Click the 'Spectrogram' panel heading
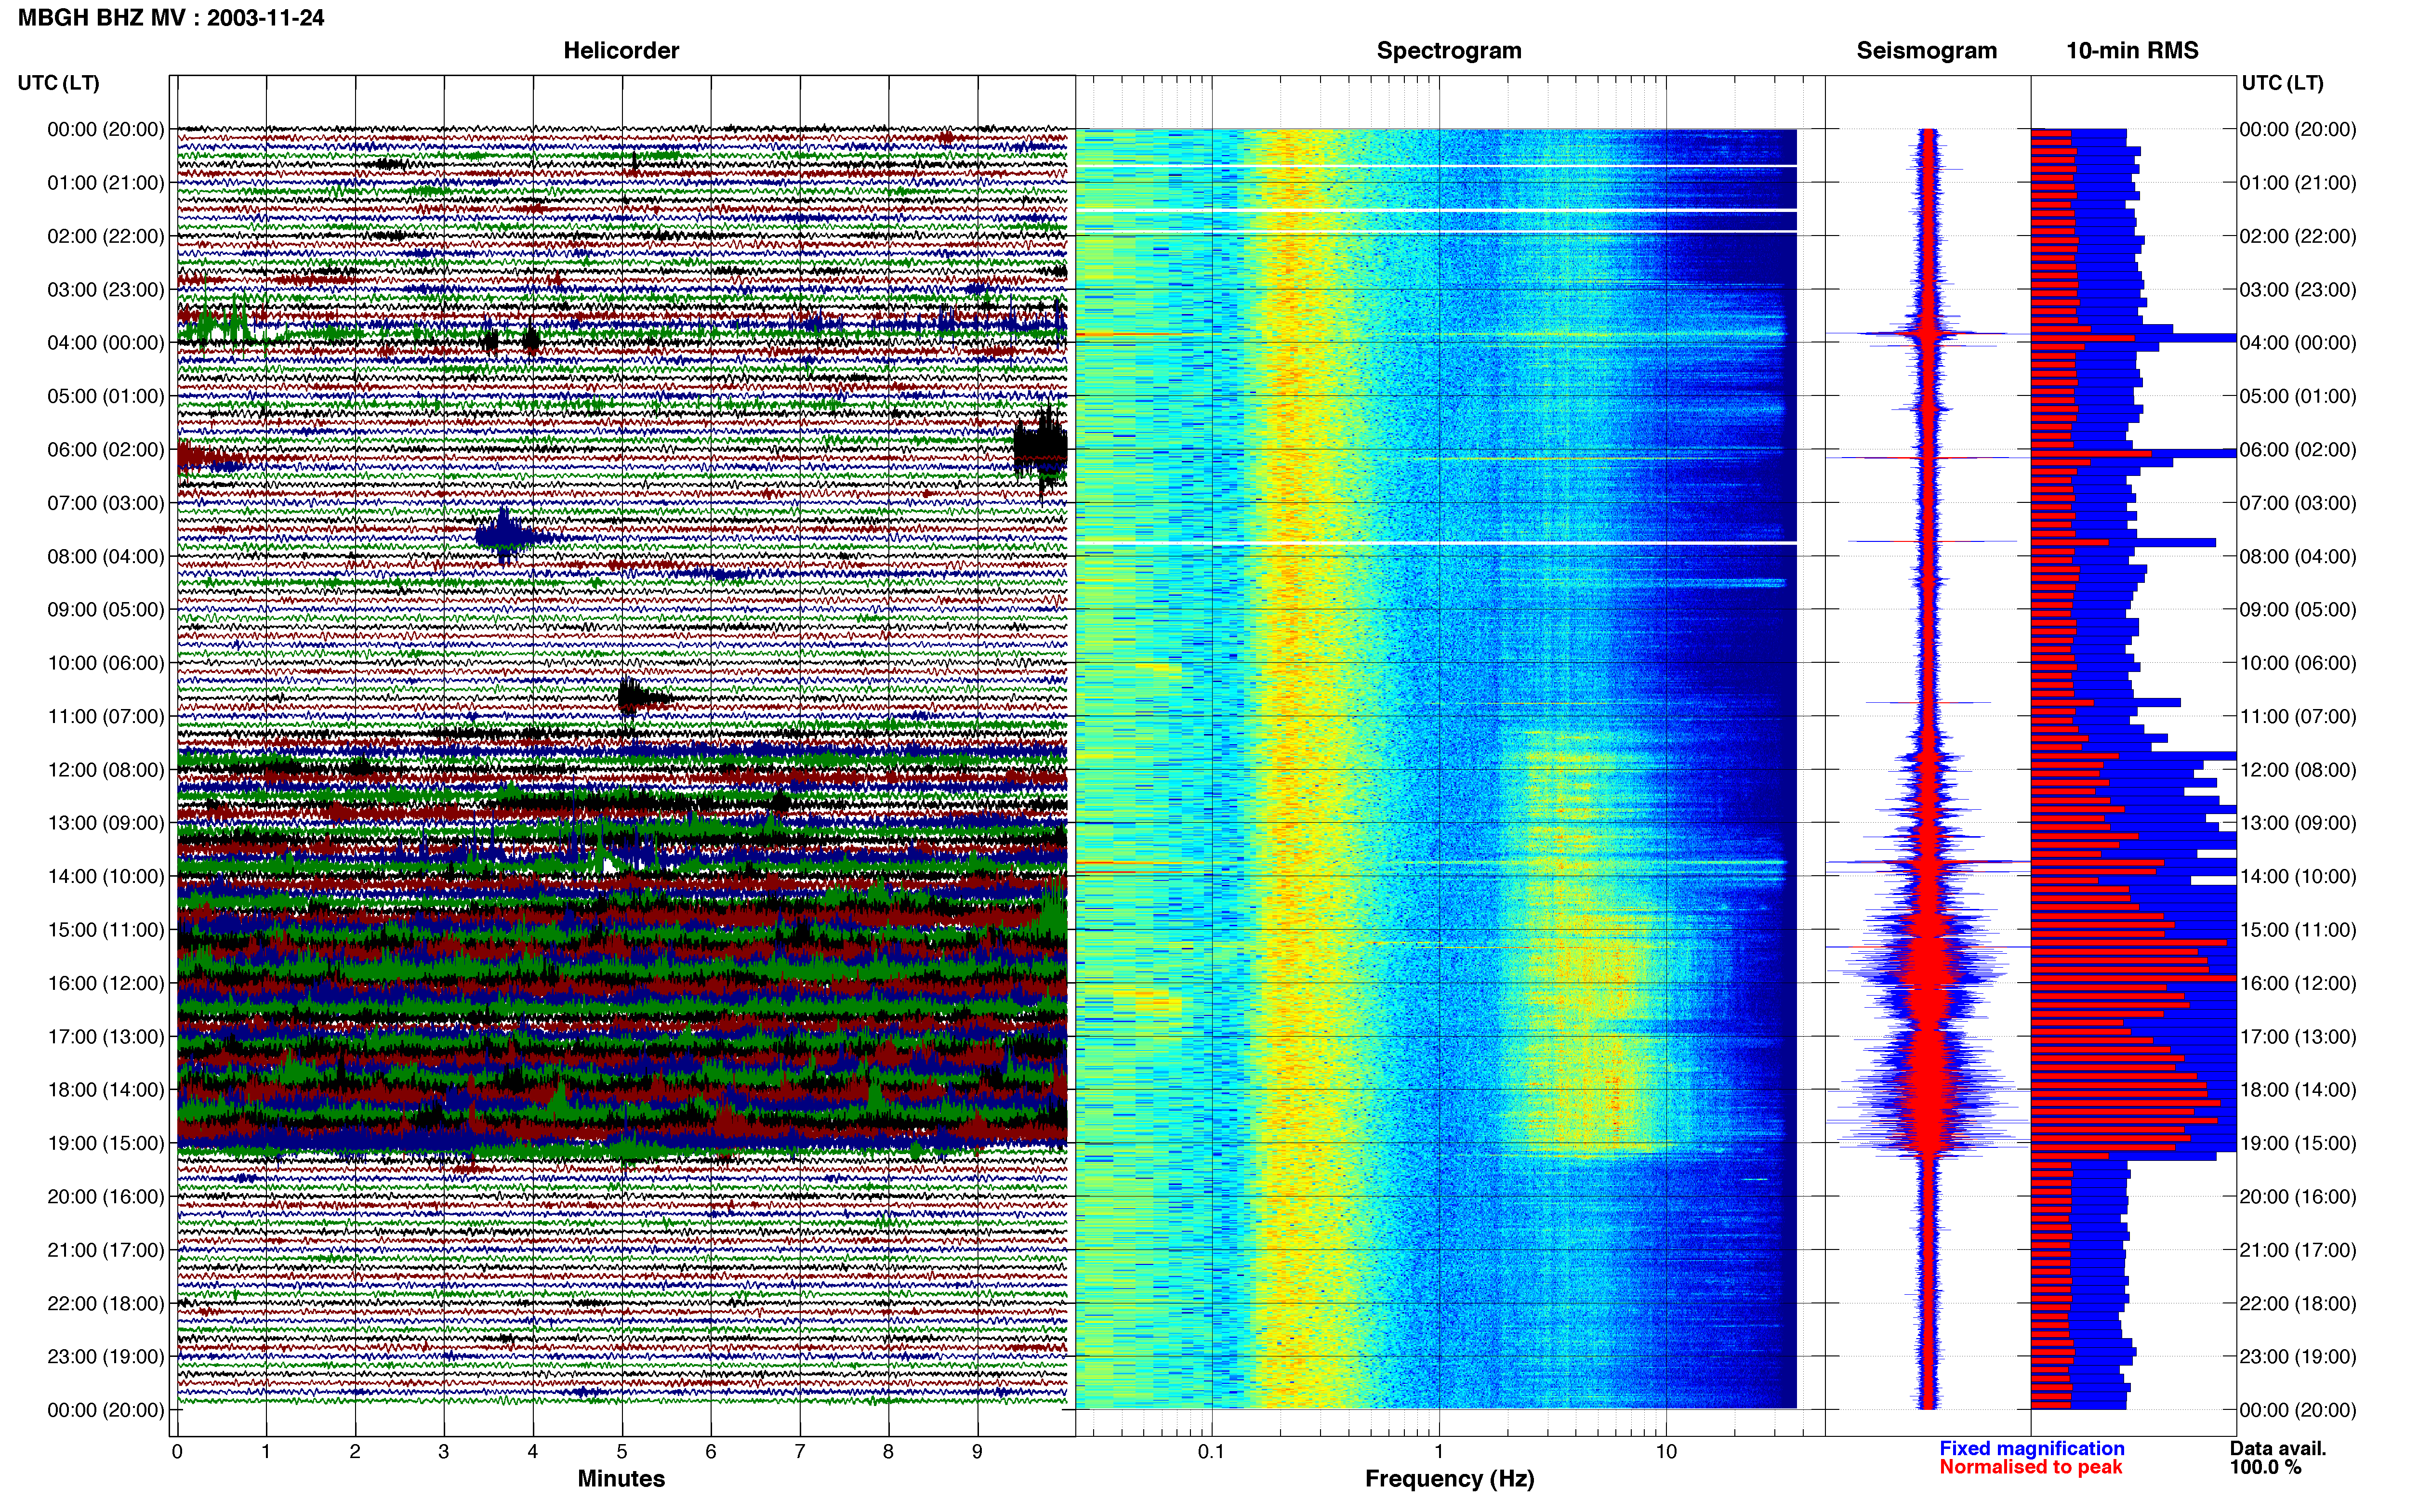Viewport: 2418px width, 1512px height. pyautogui.click(x=1449, y=51)
